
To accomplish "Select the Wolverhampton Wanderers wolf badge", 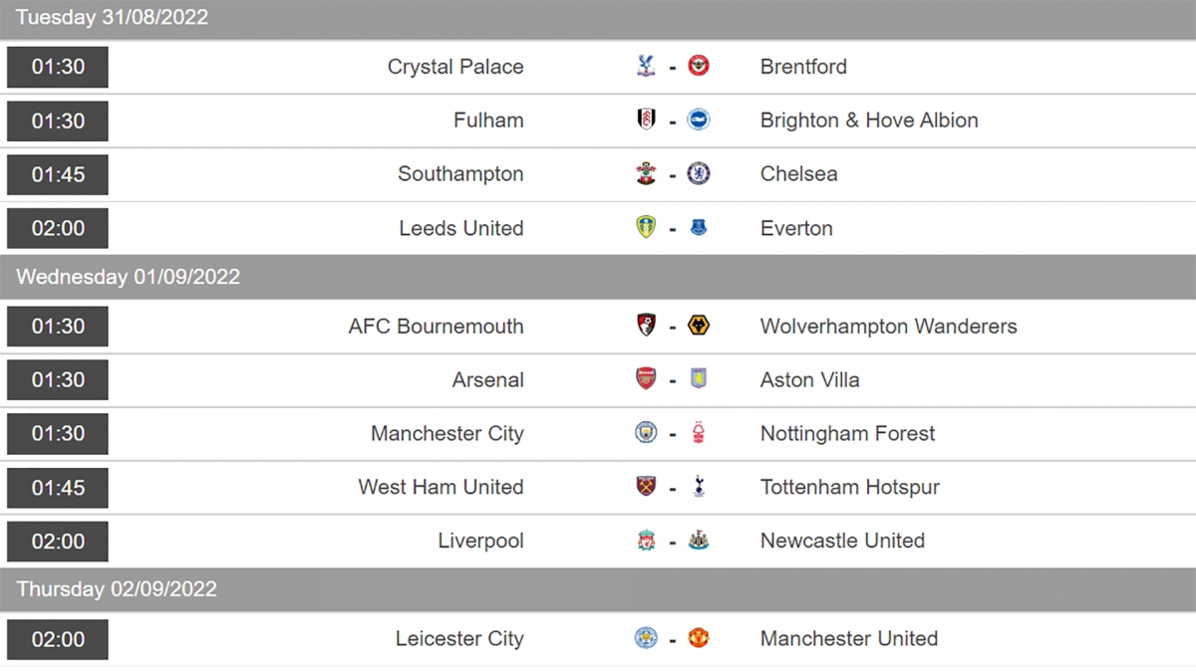I will coord(699,326).
